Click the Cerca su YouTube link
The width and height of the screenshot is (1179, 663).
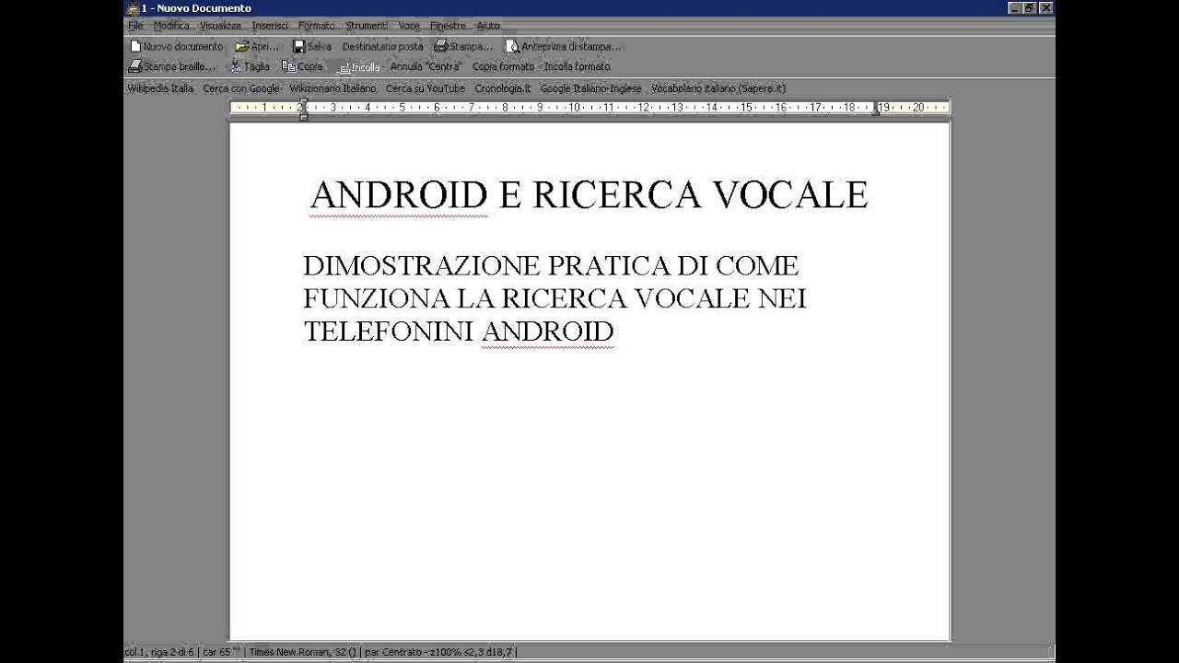click(x=426, y=88)
